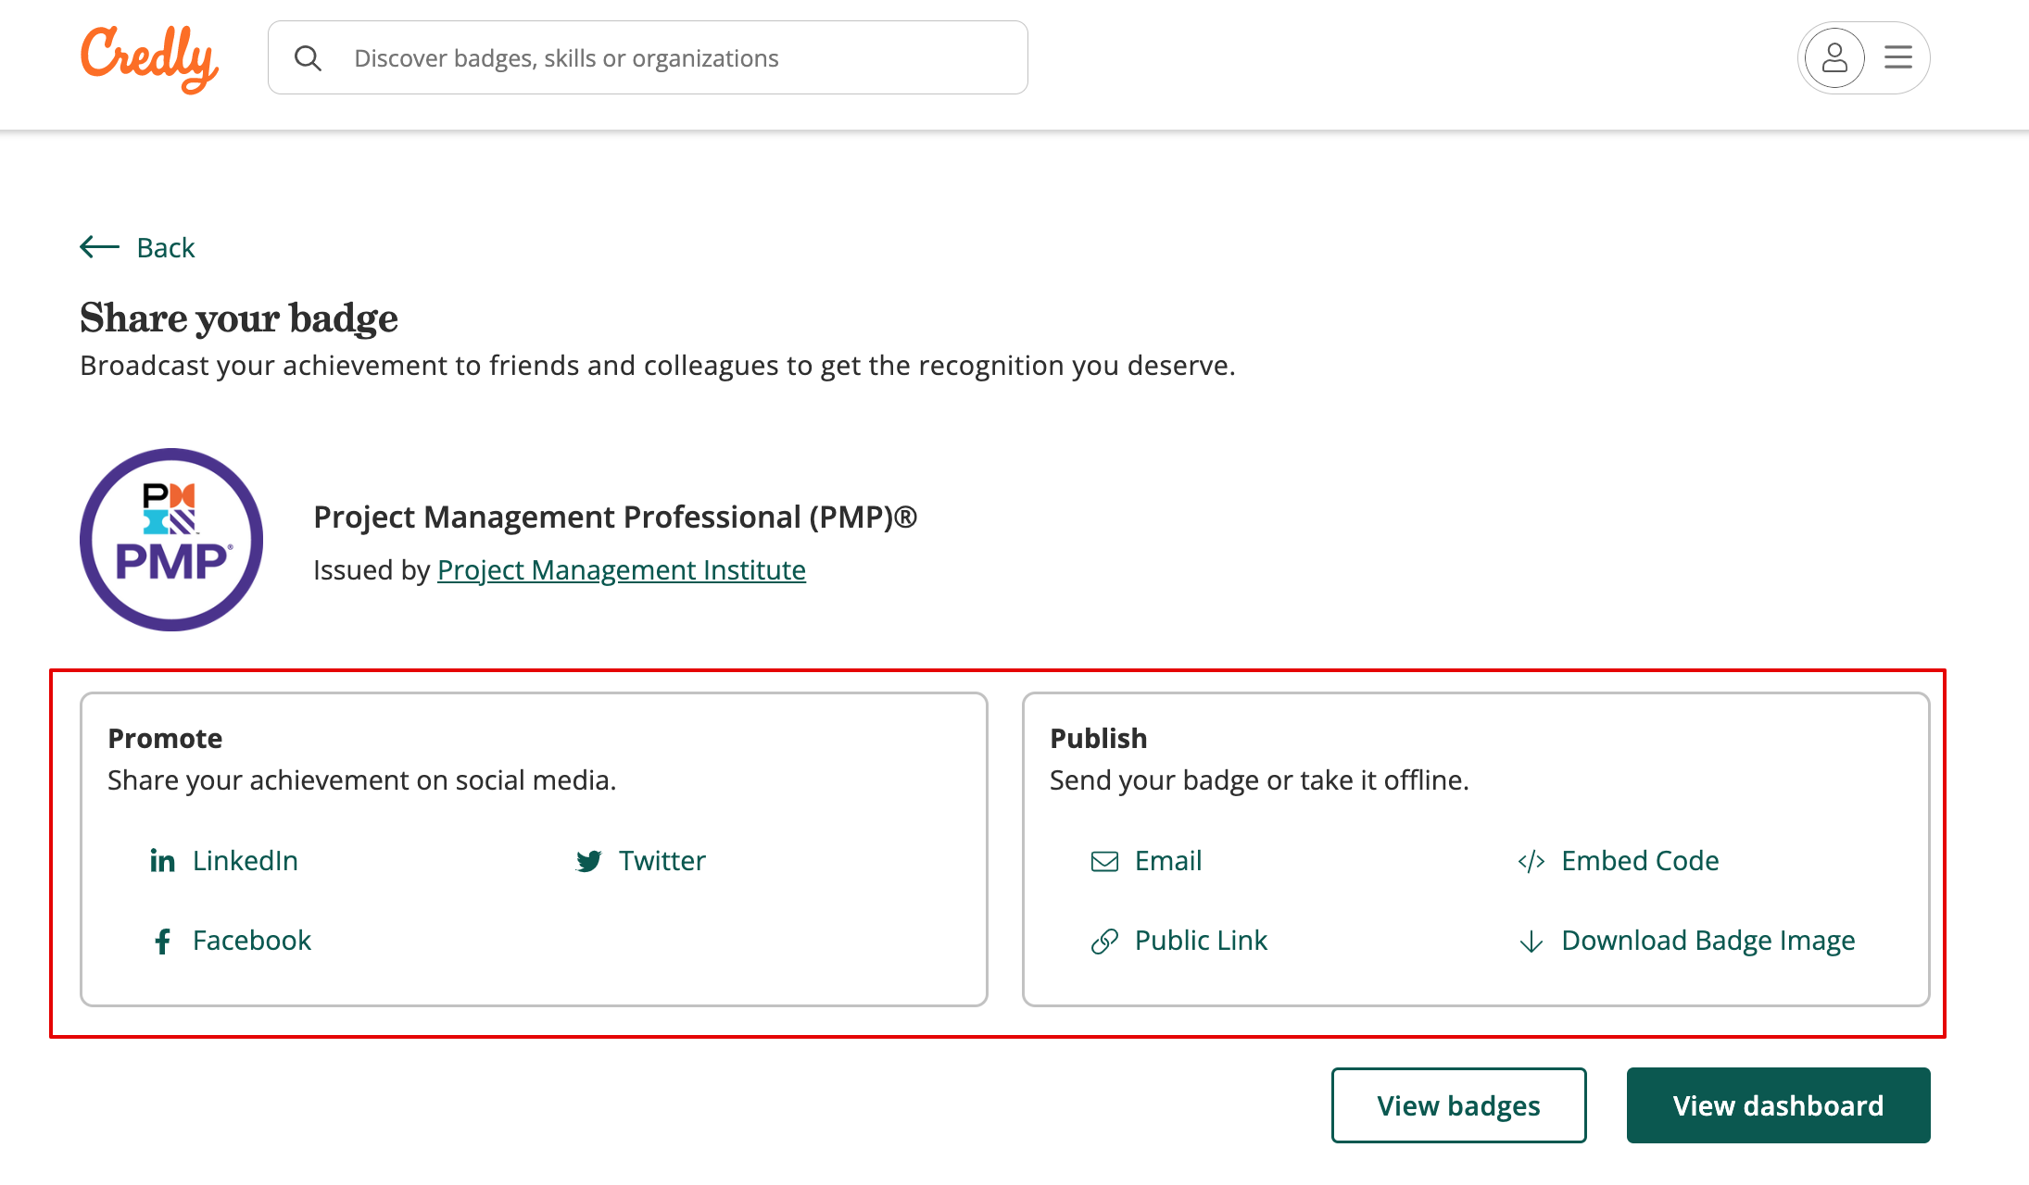Click 'Project Management Professional (PMP)®' title
The height and width of the screenshot is (1185, 2029).
(615, 517)
